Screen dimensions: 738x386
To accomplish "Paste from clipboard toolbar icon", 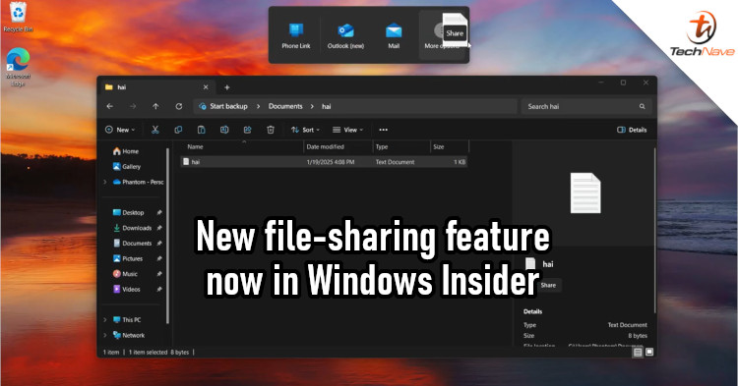I will pos(201,130).
